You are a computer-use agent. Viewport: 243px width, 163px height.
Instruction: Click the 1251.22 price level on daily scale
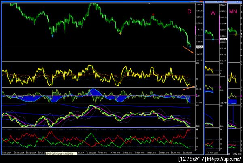point(199,11)
